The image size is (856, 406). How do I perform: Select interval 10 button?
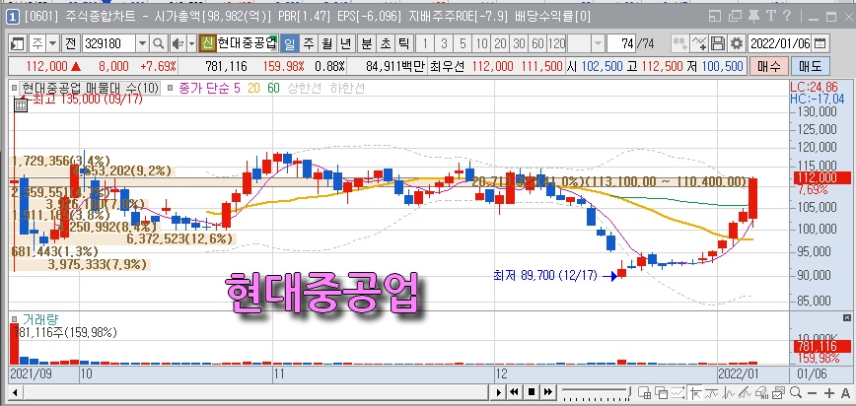(481, 43)
